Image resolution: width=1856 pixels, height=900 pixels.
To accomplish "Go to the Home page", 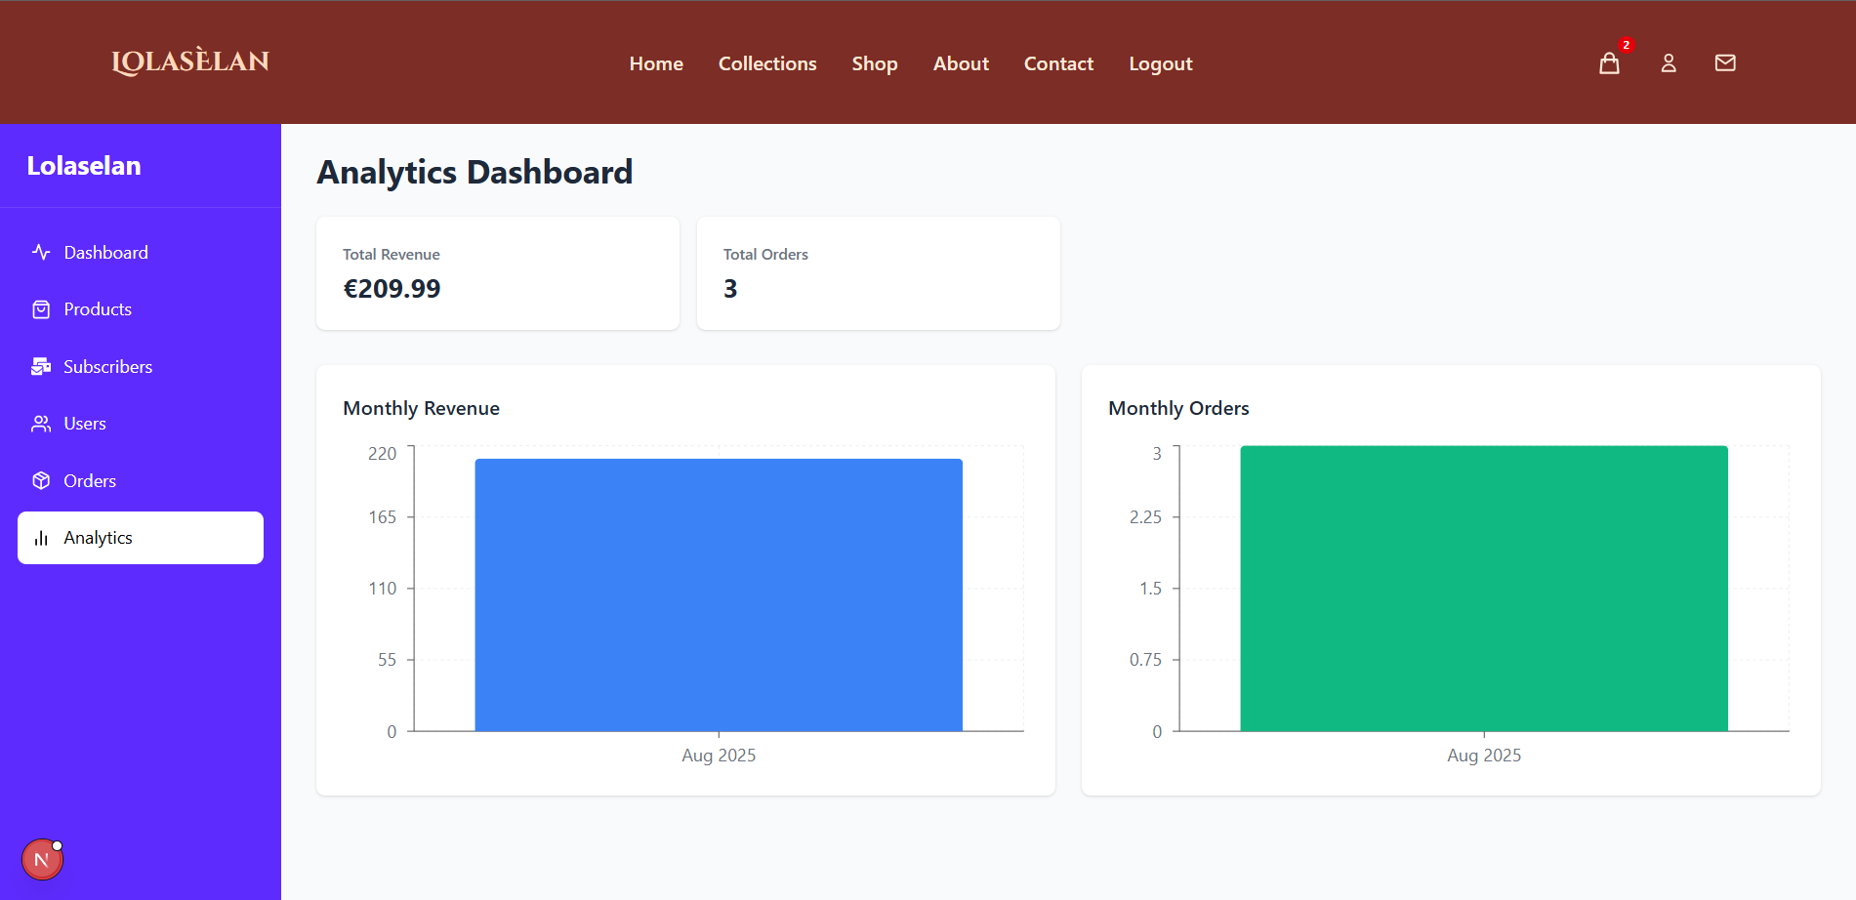I will (656, 63).
